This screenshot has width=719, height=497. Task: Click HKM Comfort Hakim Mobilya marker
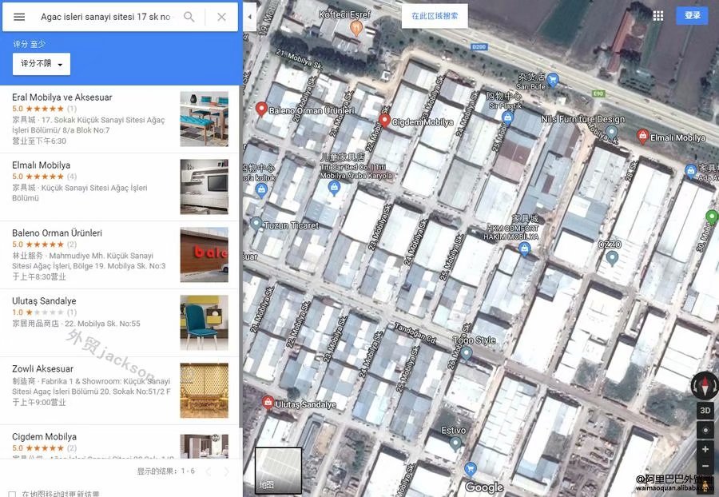525,249
